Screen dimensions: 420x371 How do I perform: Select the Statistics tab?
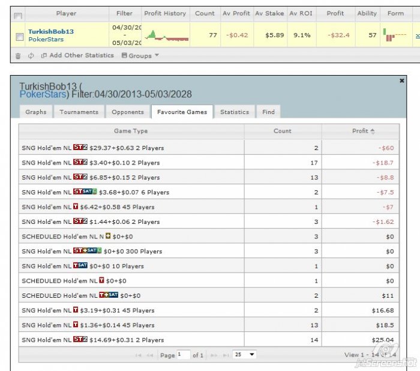coord(234,112)
